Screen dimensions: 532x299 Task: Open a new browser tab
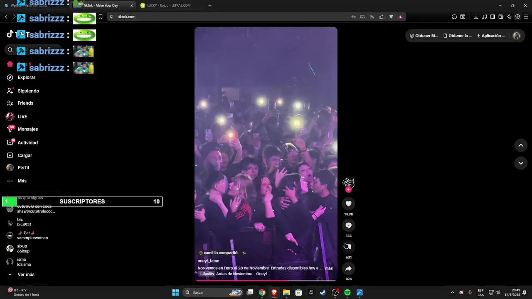tap(210, 5)
